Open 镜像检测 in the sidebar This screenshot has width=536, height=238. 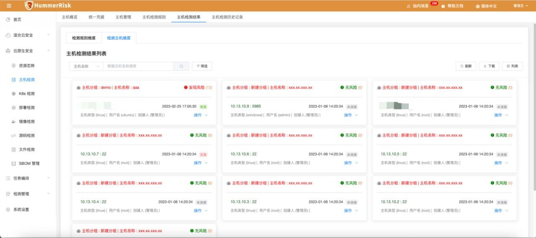click(26, 122)
